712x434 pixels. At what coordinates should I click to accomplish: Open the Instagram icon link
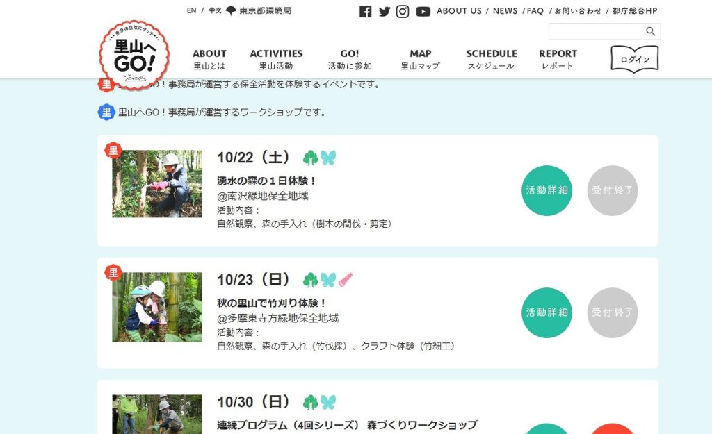[403, 11]
